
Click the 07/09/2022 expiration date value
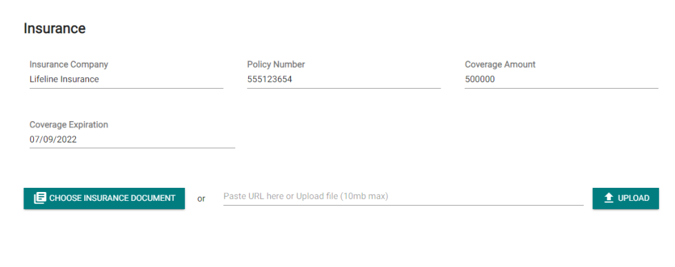53,139
